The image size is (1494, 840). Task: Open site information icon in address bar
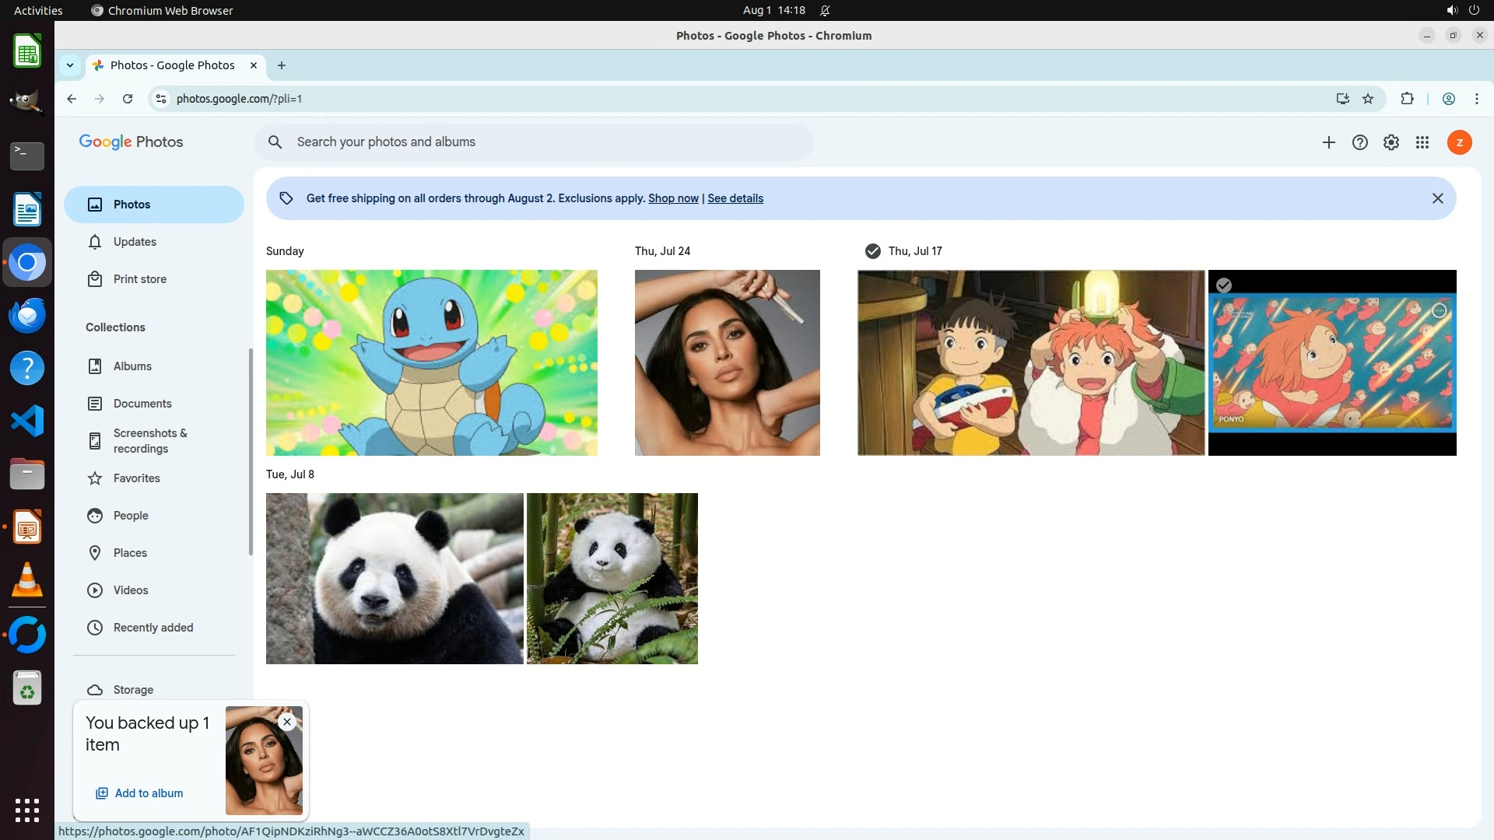(x=160, y=99)
